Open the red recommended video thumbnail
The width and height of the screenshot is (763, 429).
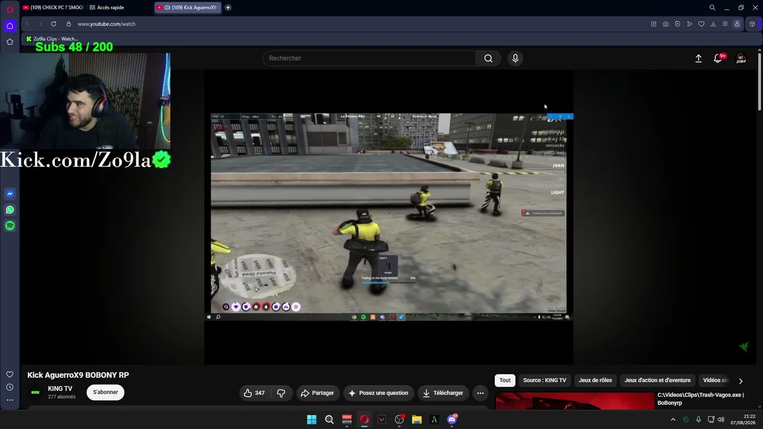pos(575,400)
